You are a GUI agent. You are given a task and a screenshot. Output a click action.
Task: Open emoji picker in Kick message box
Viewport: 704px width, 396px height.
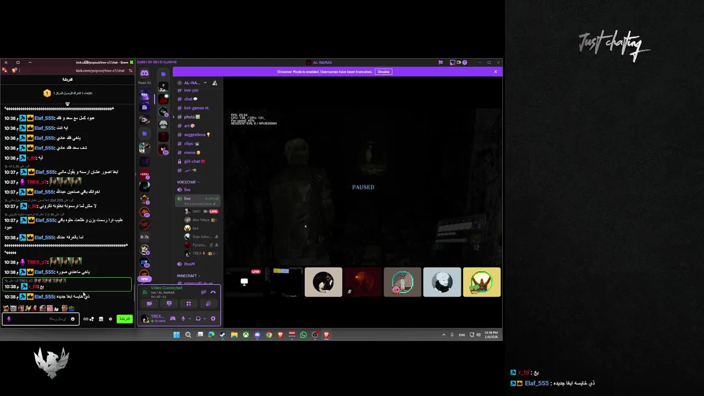[x=73, y=319]
